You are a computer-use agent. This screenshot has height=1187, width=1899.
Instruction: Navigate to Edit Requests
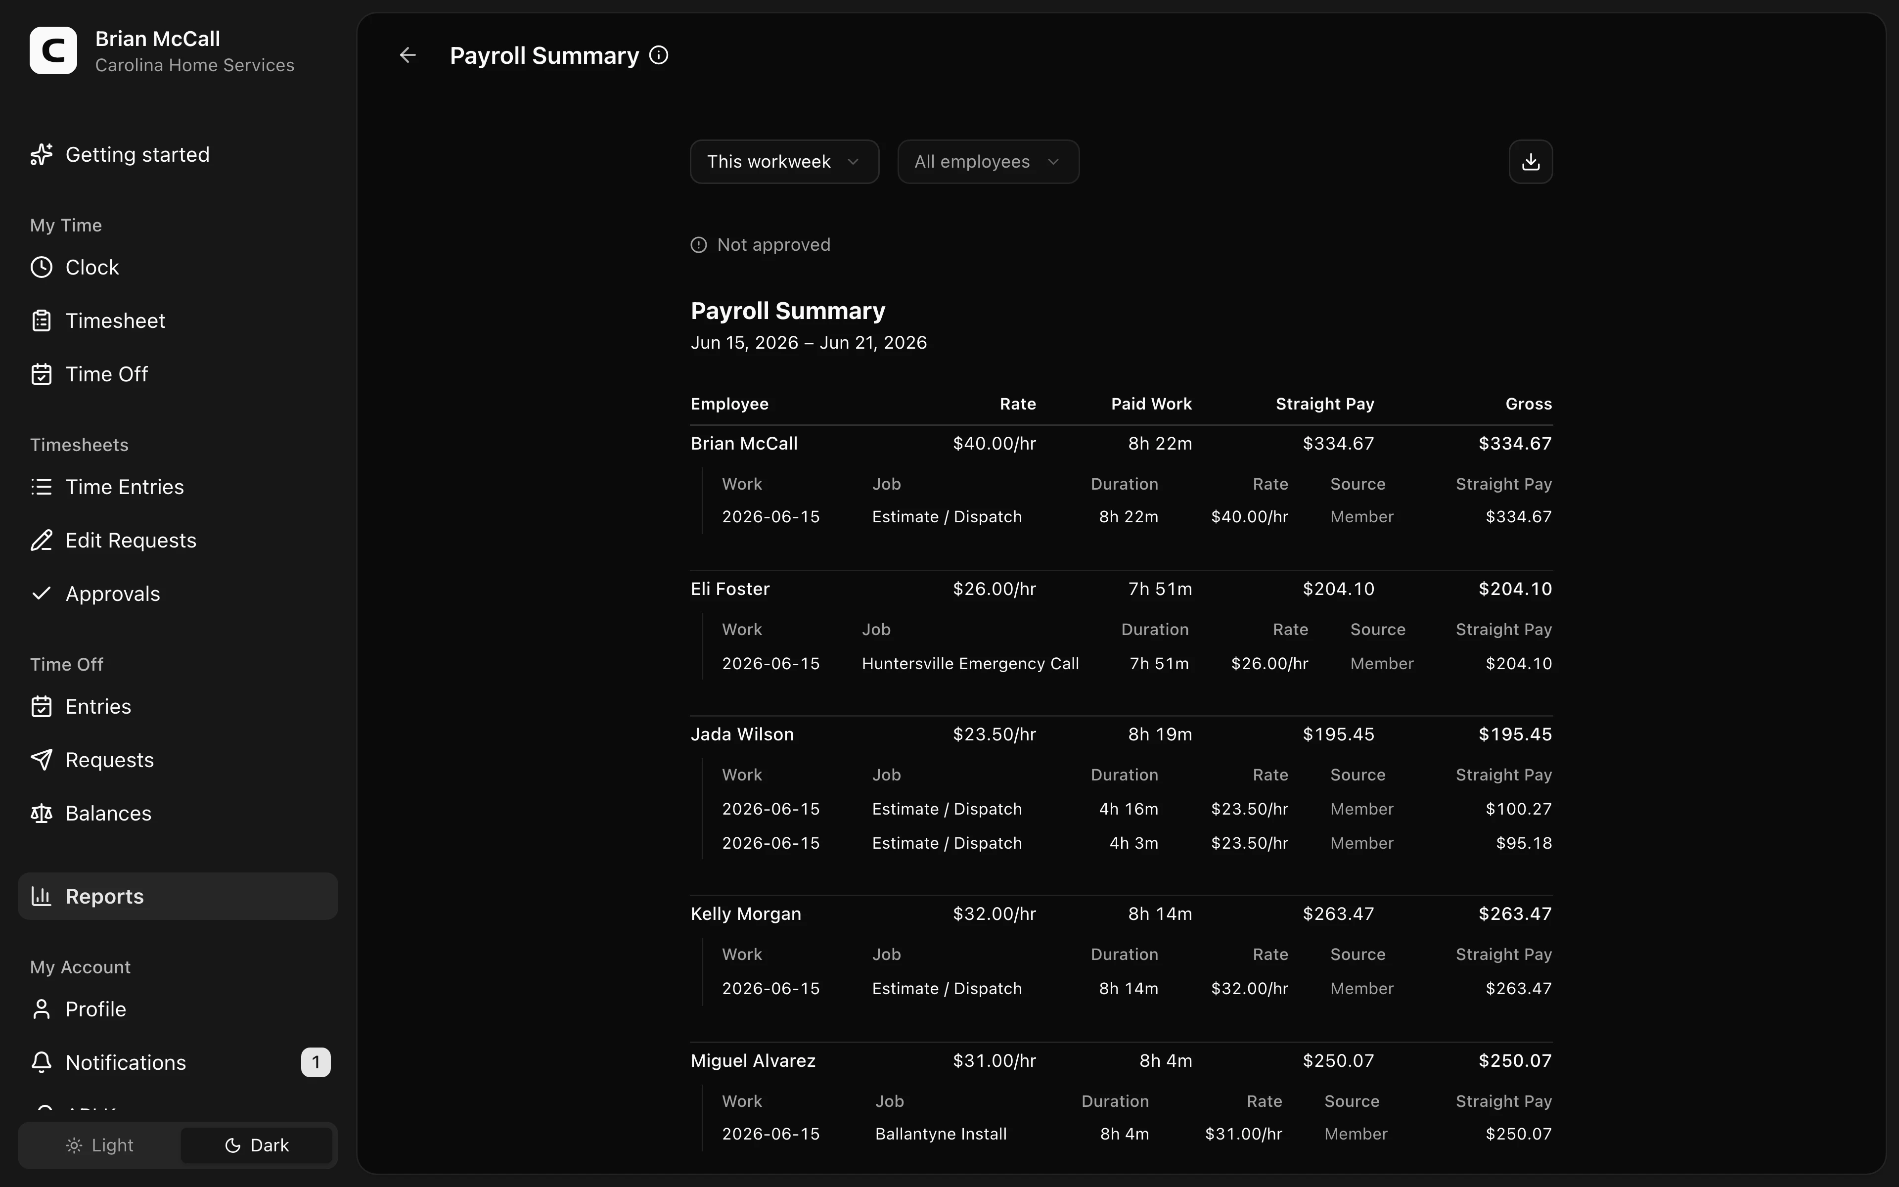tap(178, 540)
